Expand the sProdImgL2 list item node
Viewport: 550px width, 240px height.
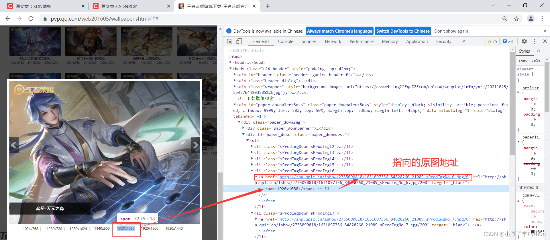252,146
